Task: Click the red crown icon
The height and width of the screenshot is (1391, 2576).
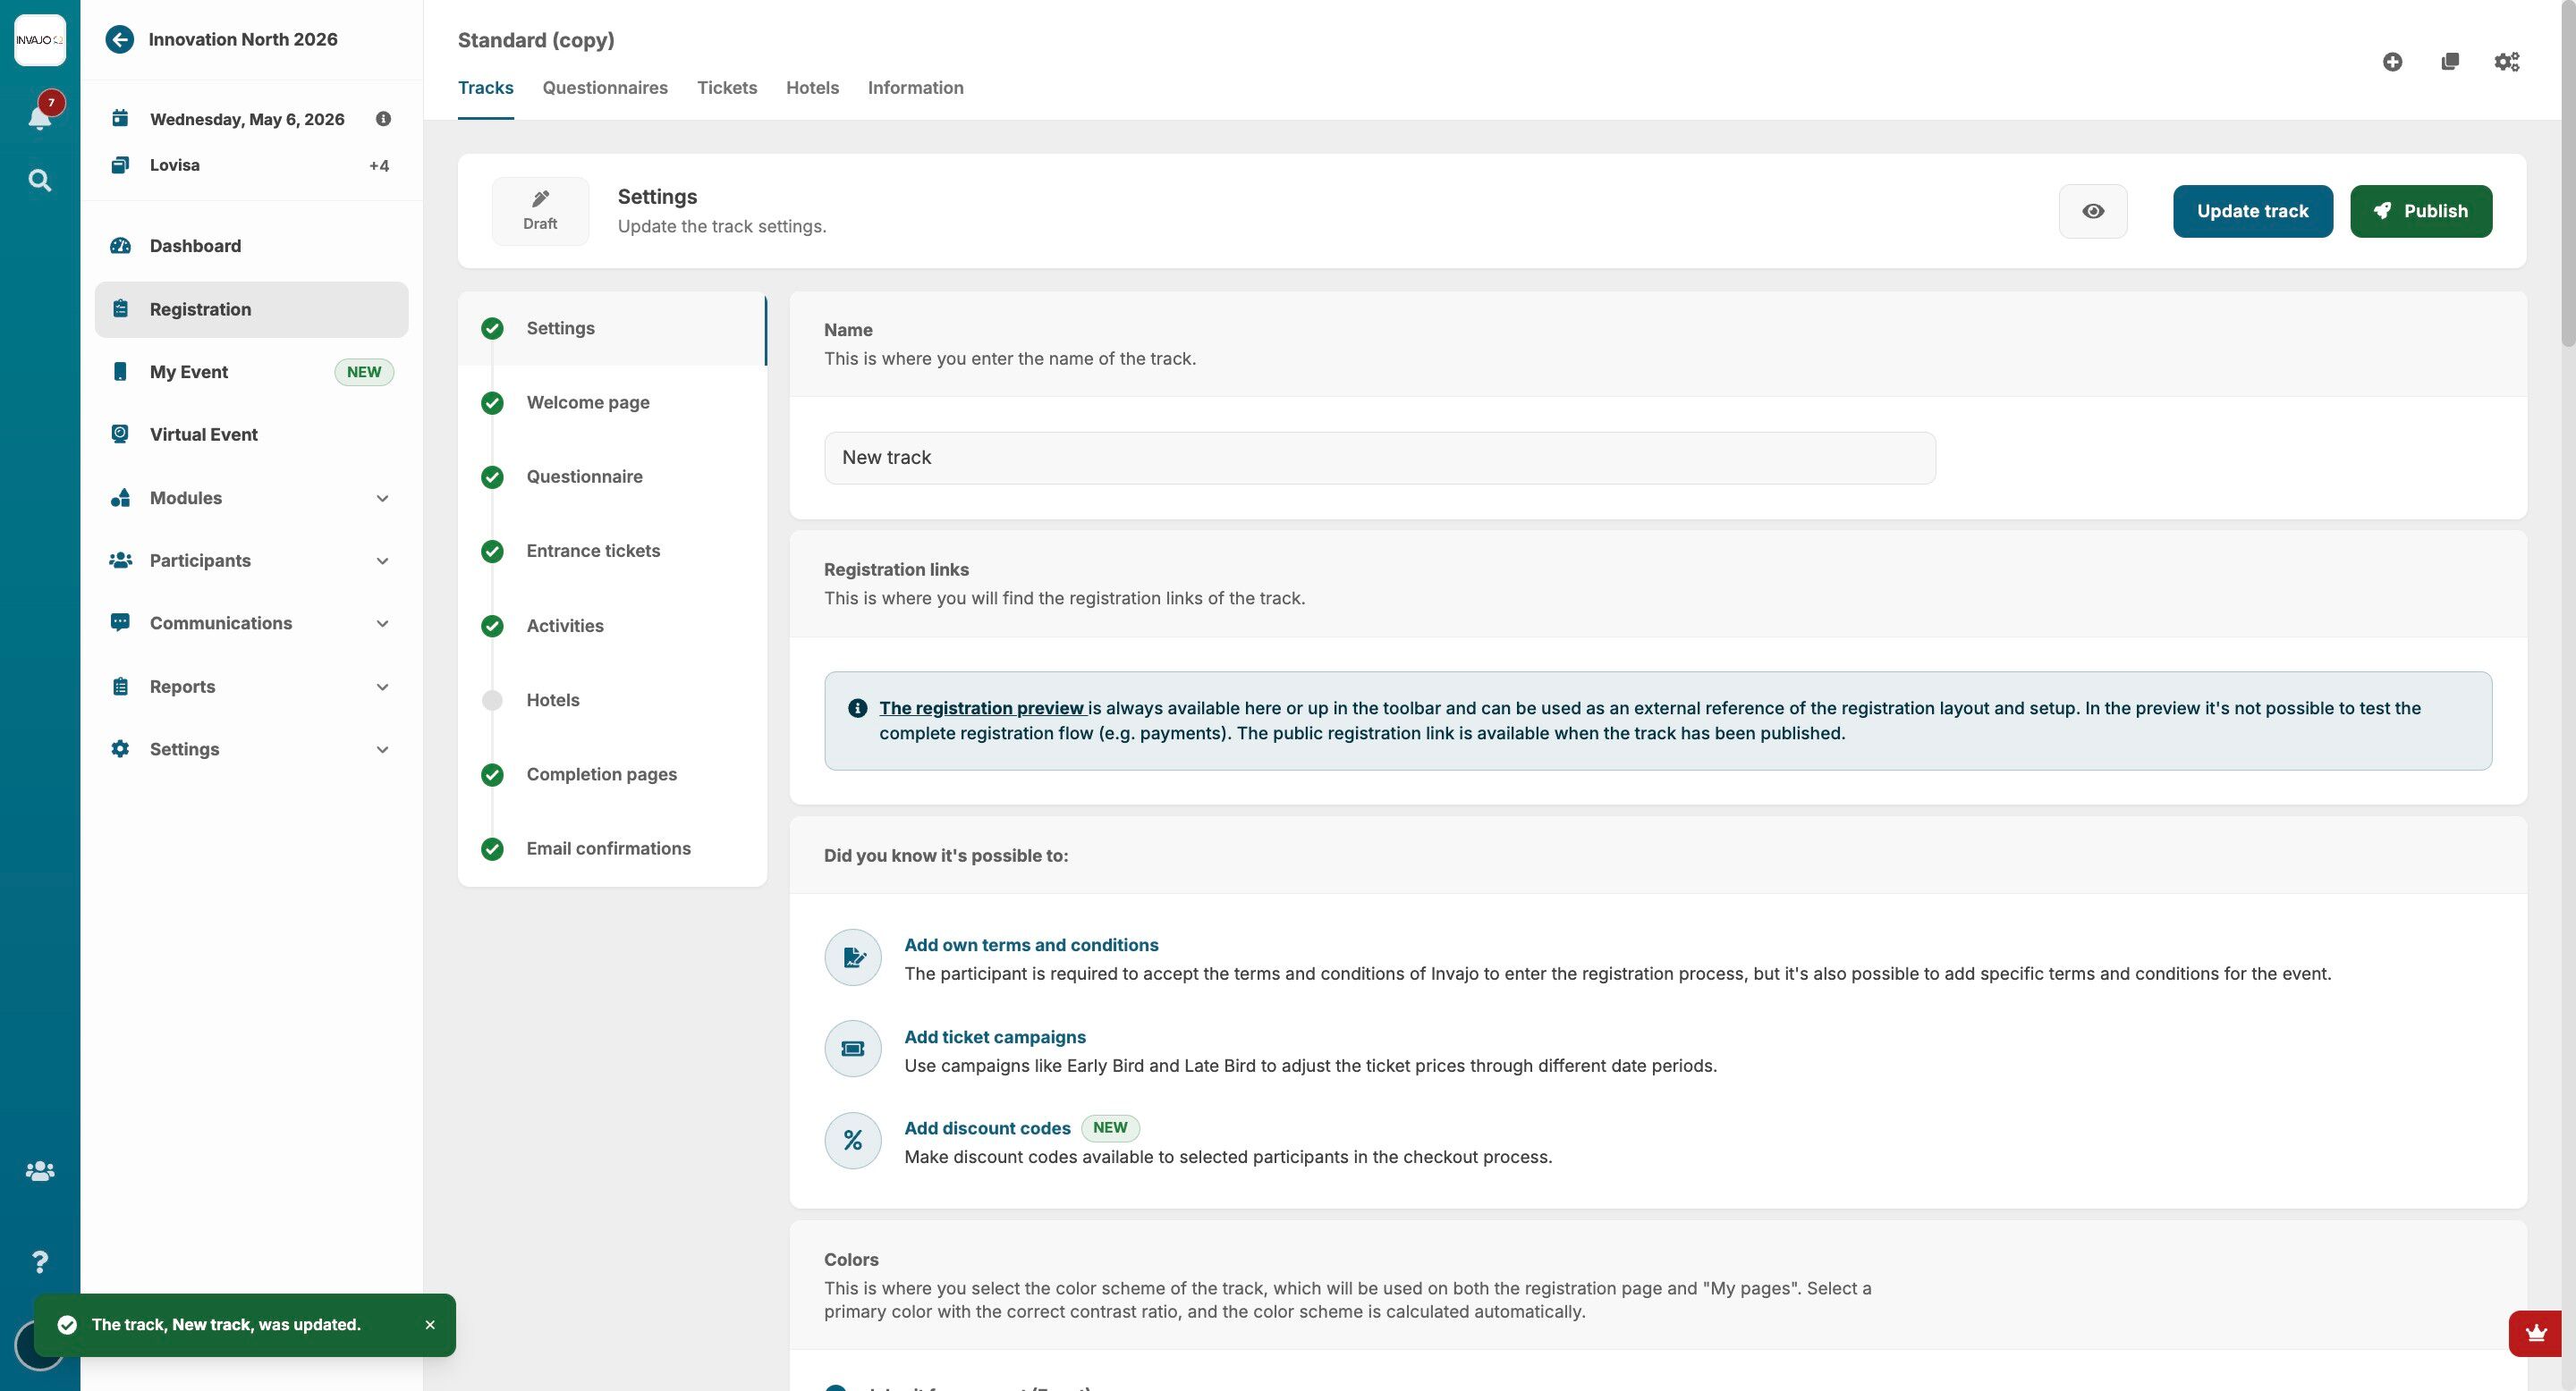Action: click(x=2535, y=1333)
